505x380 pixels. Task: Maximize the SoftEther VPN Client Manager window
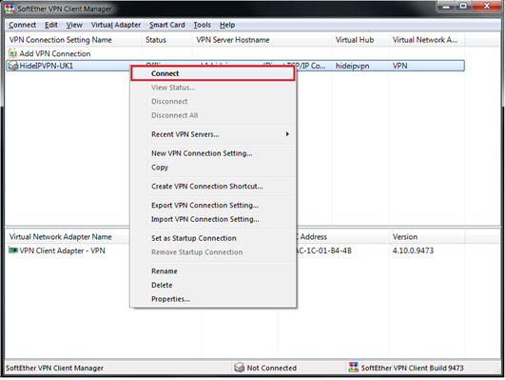463,7
